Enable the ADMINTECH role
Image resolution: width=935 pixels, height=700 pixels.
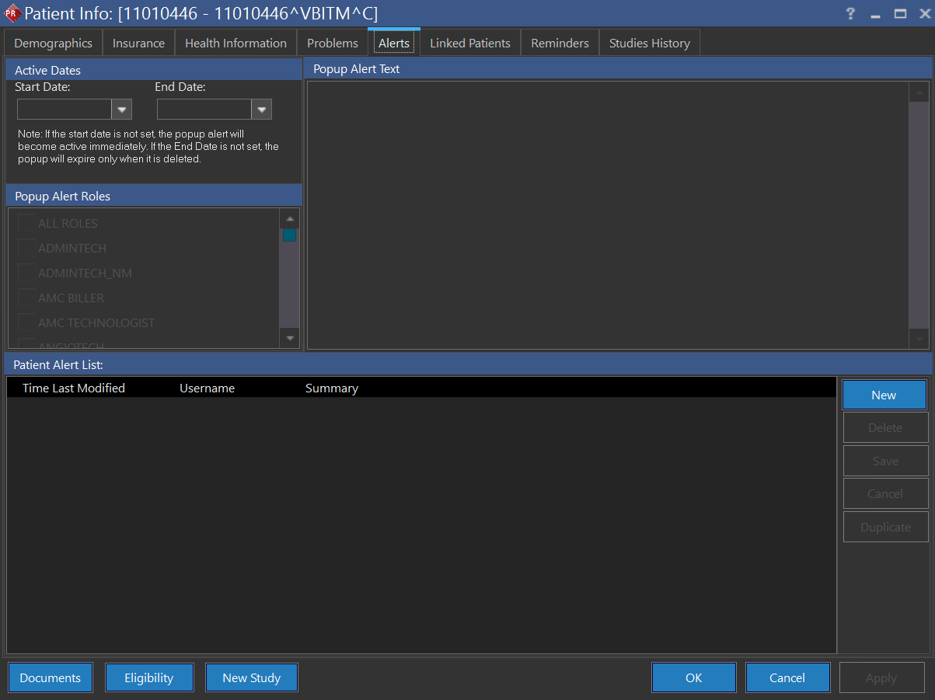pyautogui.click(x=26, y=248)
